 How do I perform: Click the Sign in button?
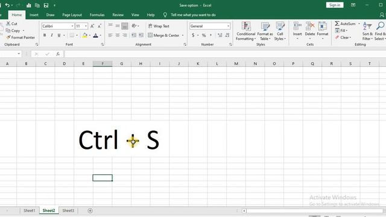335,5
